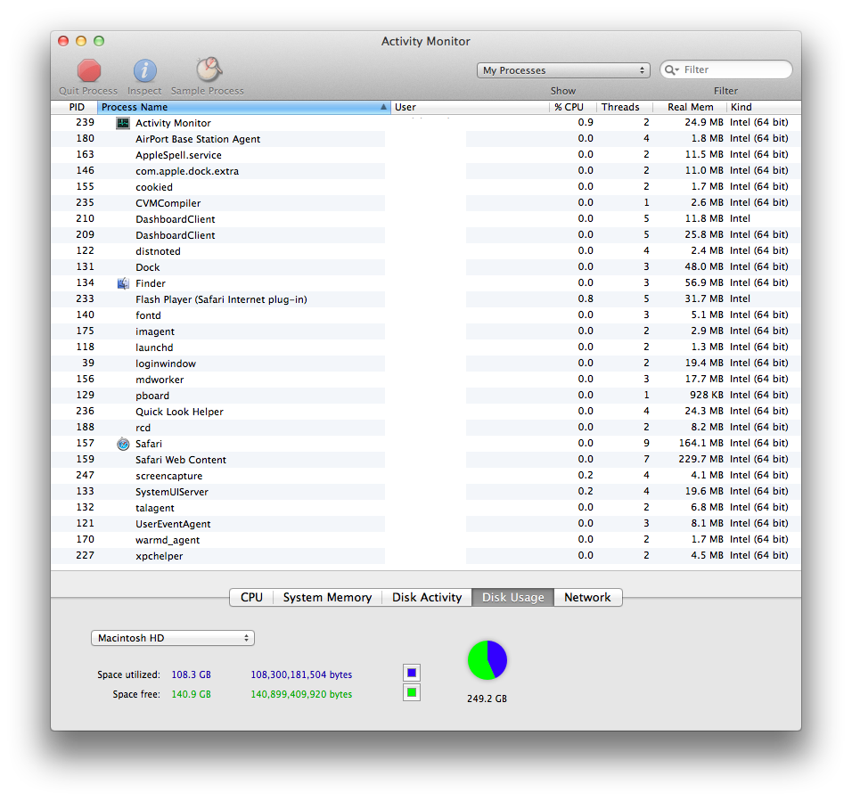The image size is (852, 801).
Task: Select the UserEventAgent process row
Action: [426, 524]
